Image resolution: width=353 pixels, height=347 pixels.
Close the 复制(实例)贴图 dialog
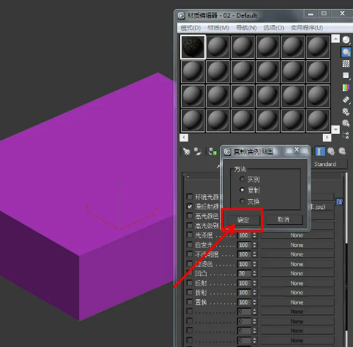click(296, 150)
